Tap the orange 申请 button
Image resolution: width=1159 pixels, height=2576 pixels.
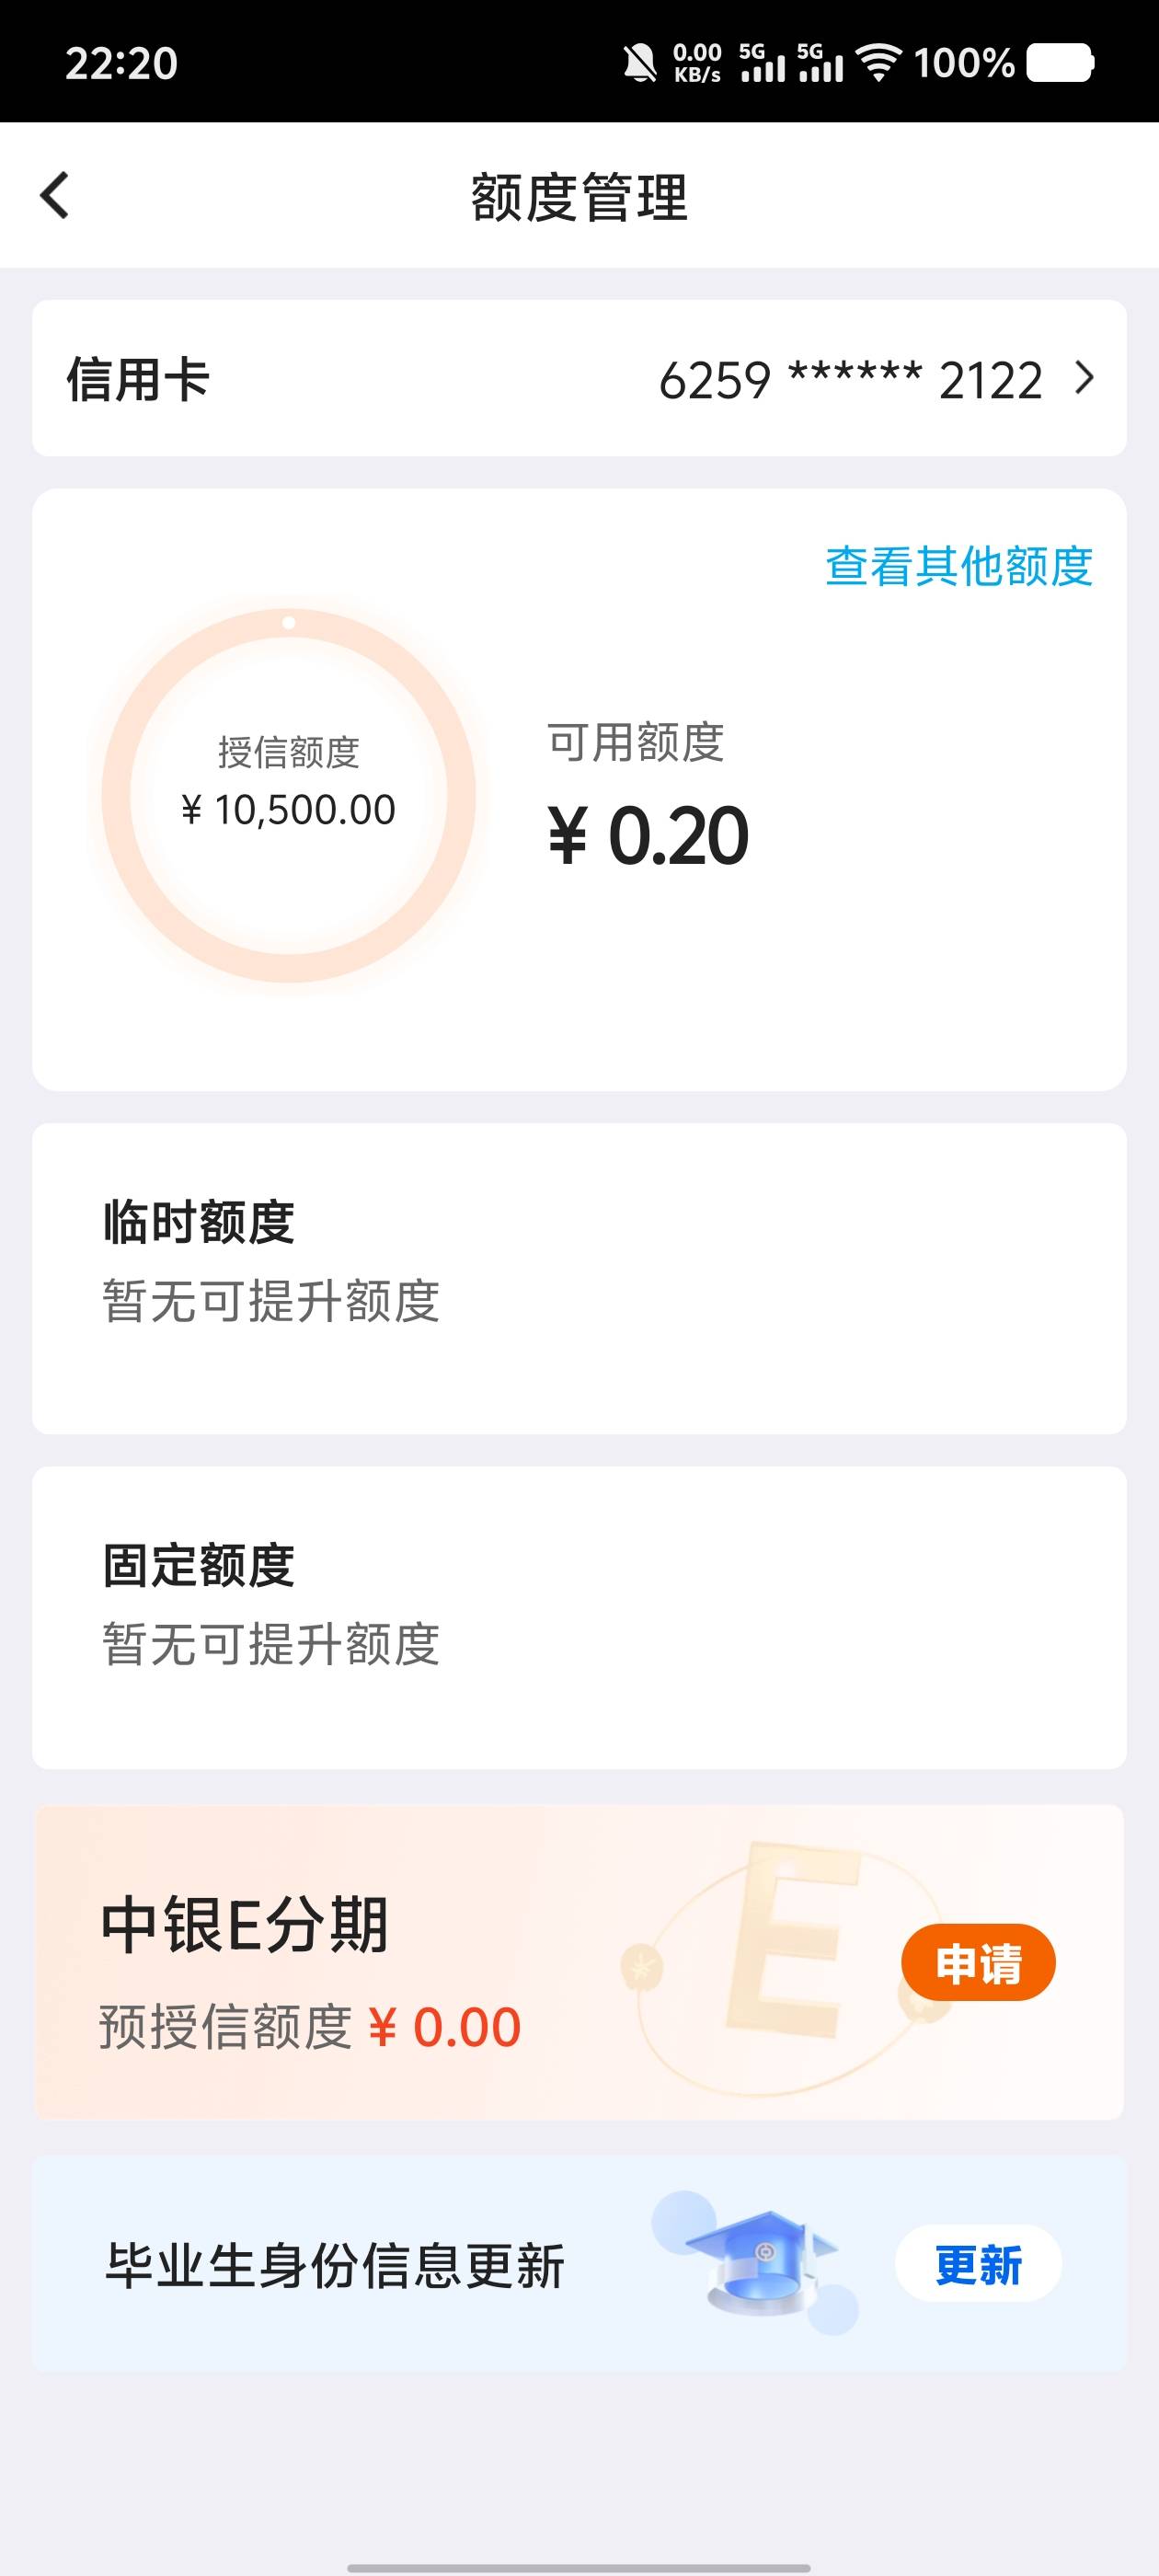tap(978, 1962)
